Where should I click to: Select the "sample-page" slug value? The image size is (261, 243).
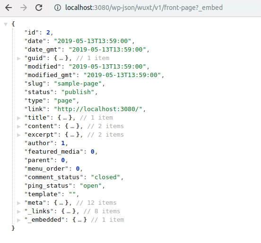[x=78, y=84]
